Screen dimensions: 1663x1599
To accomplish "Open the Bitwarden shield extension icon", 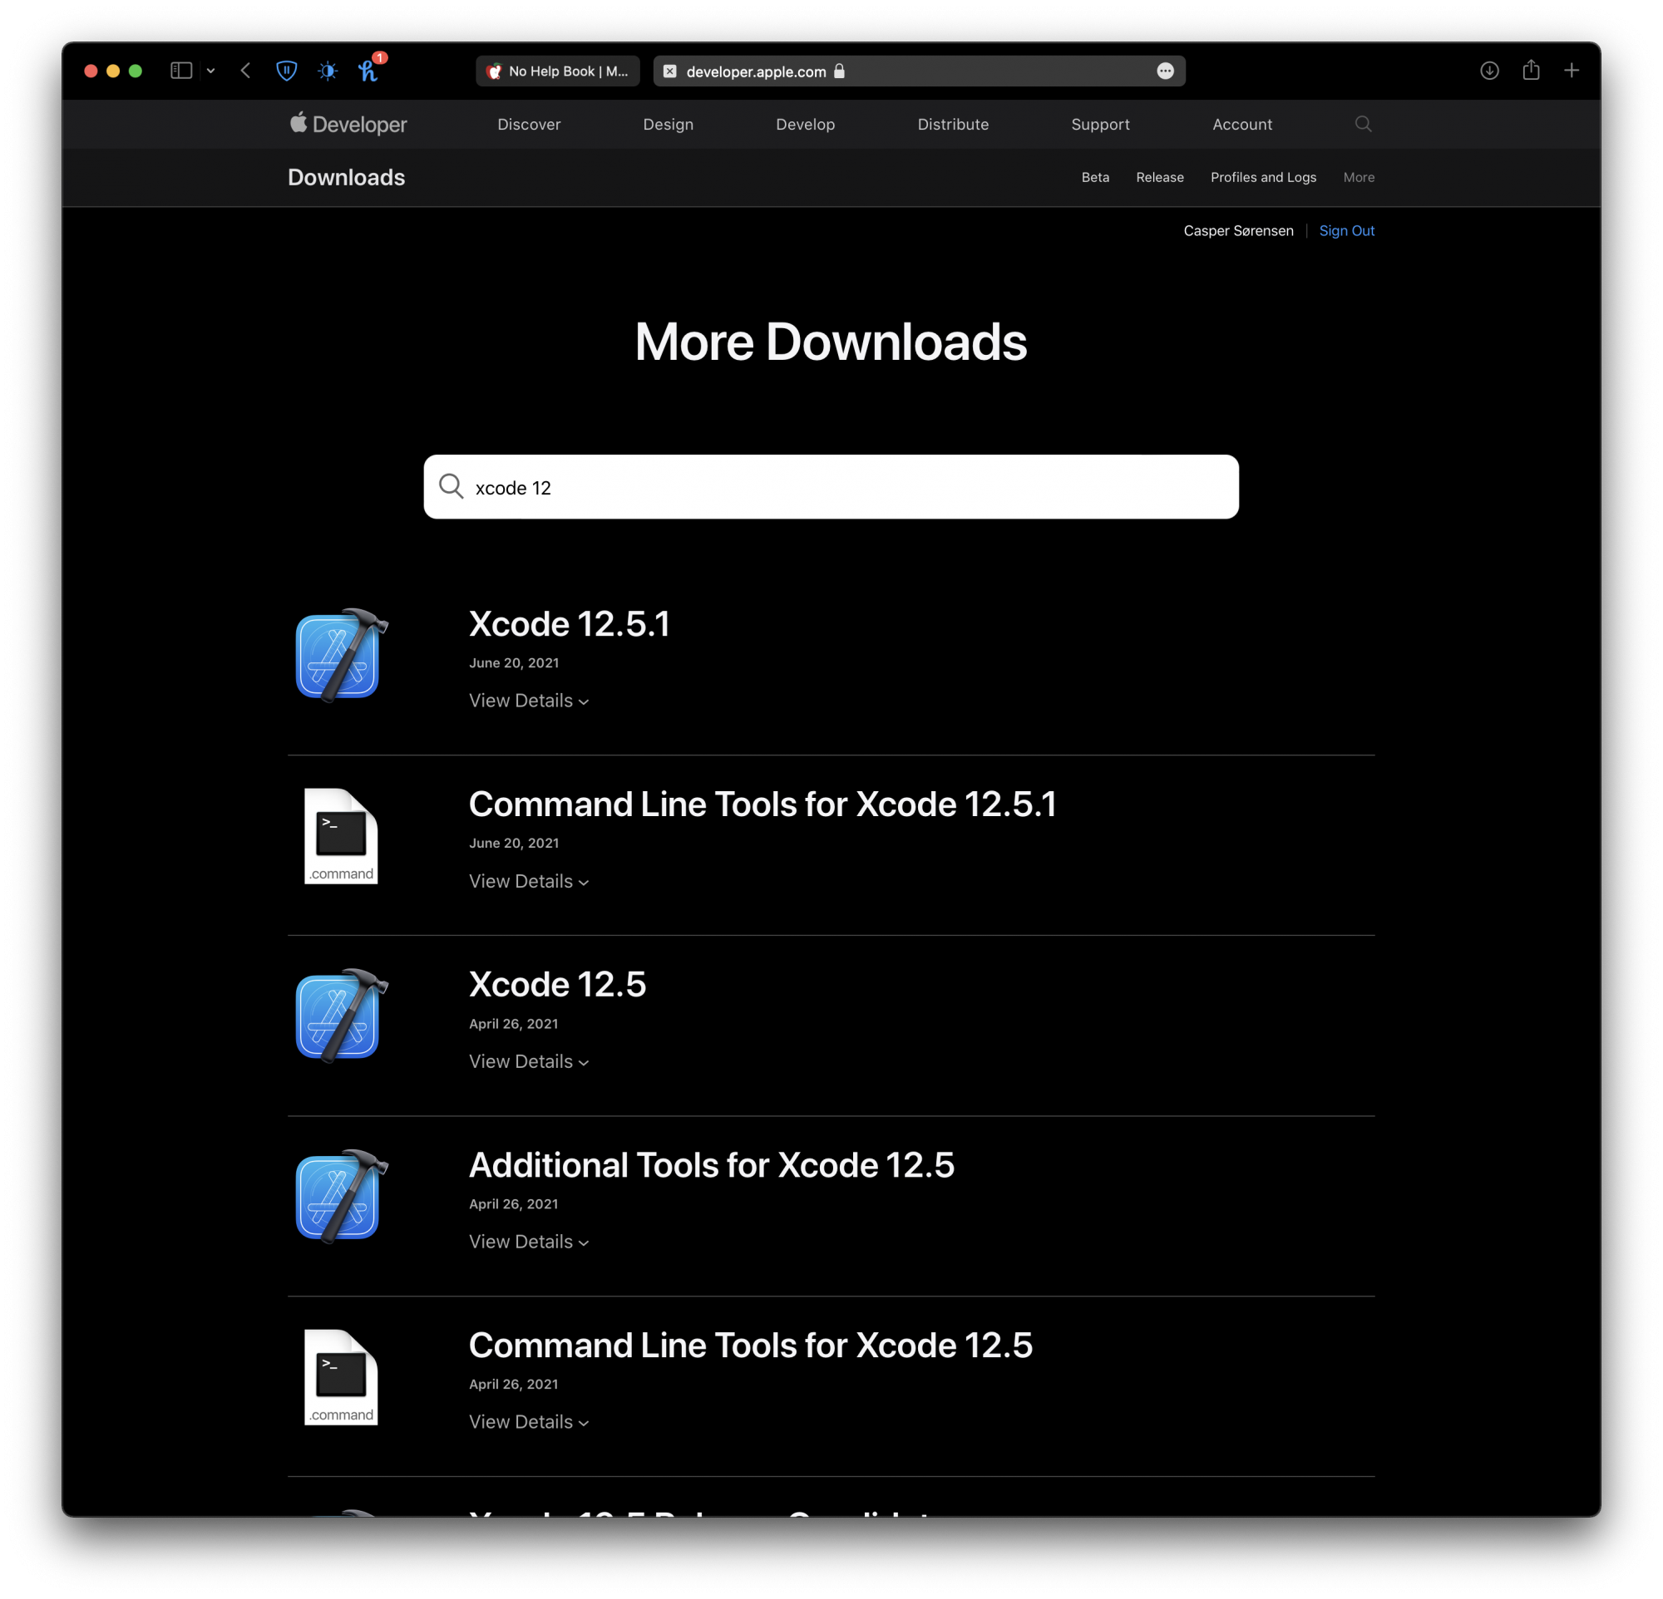I will coord(287,71).
